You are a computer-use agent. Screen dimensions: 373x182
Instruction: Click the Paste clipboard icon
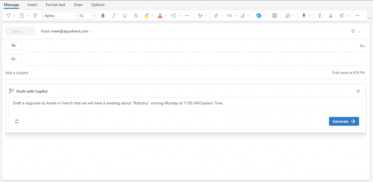[x=22, y=16]
